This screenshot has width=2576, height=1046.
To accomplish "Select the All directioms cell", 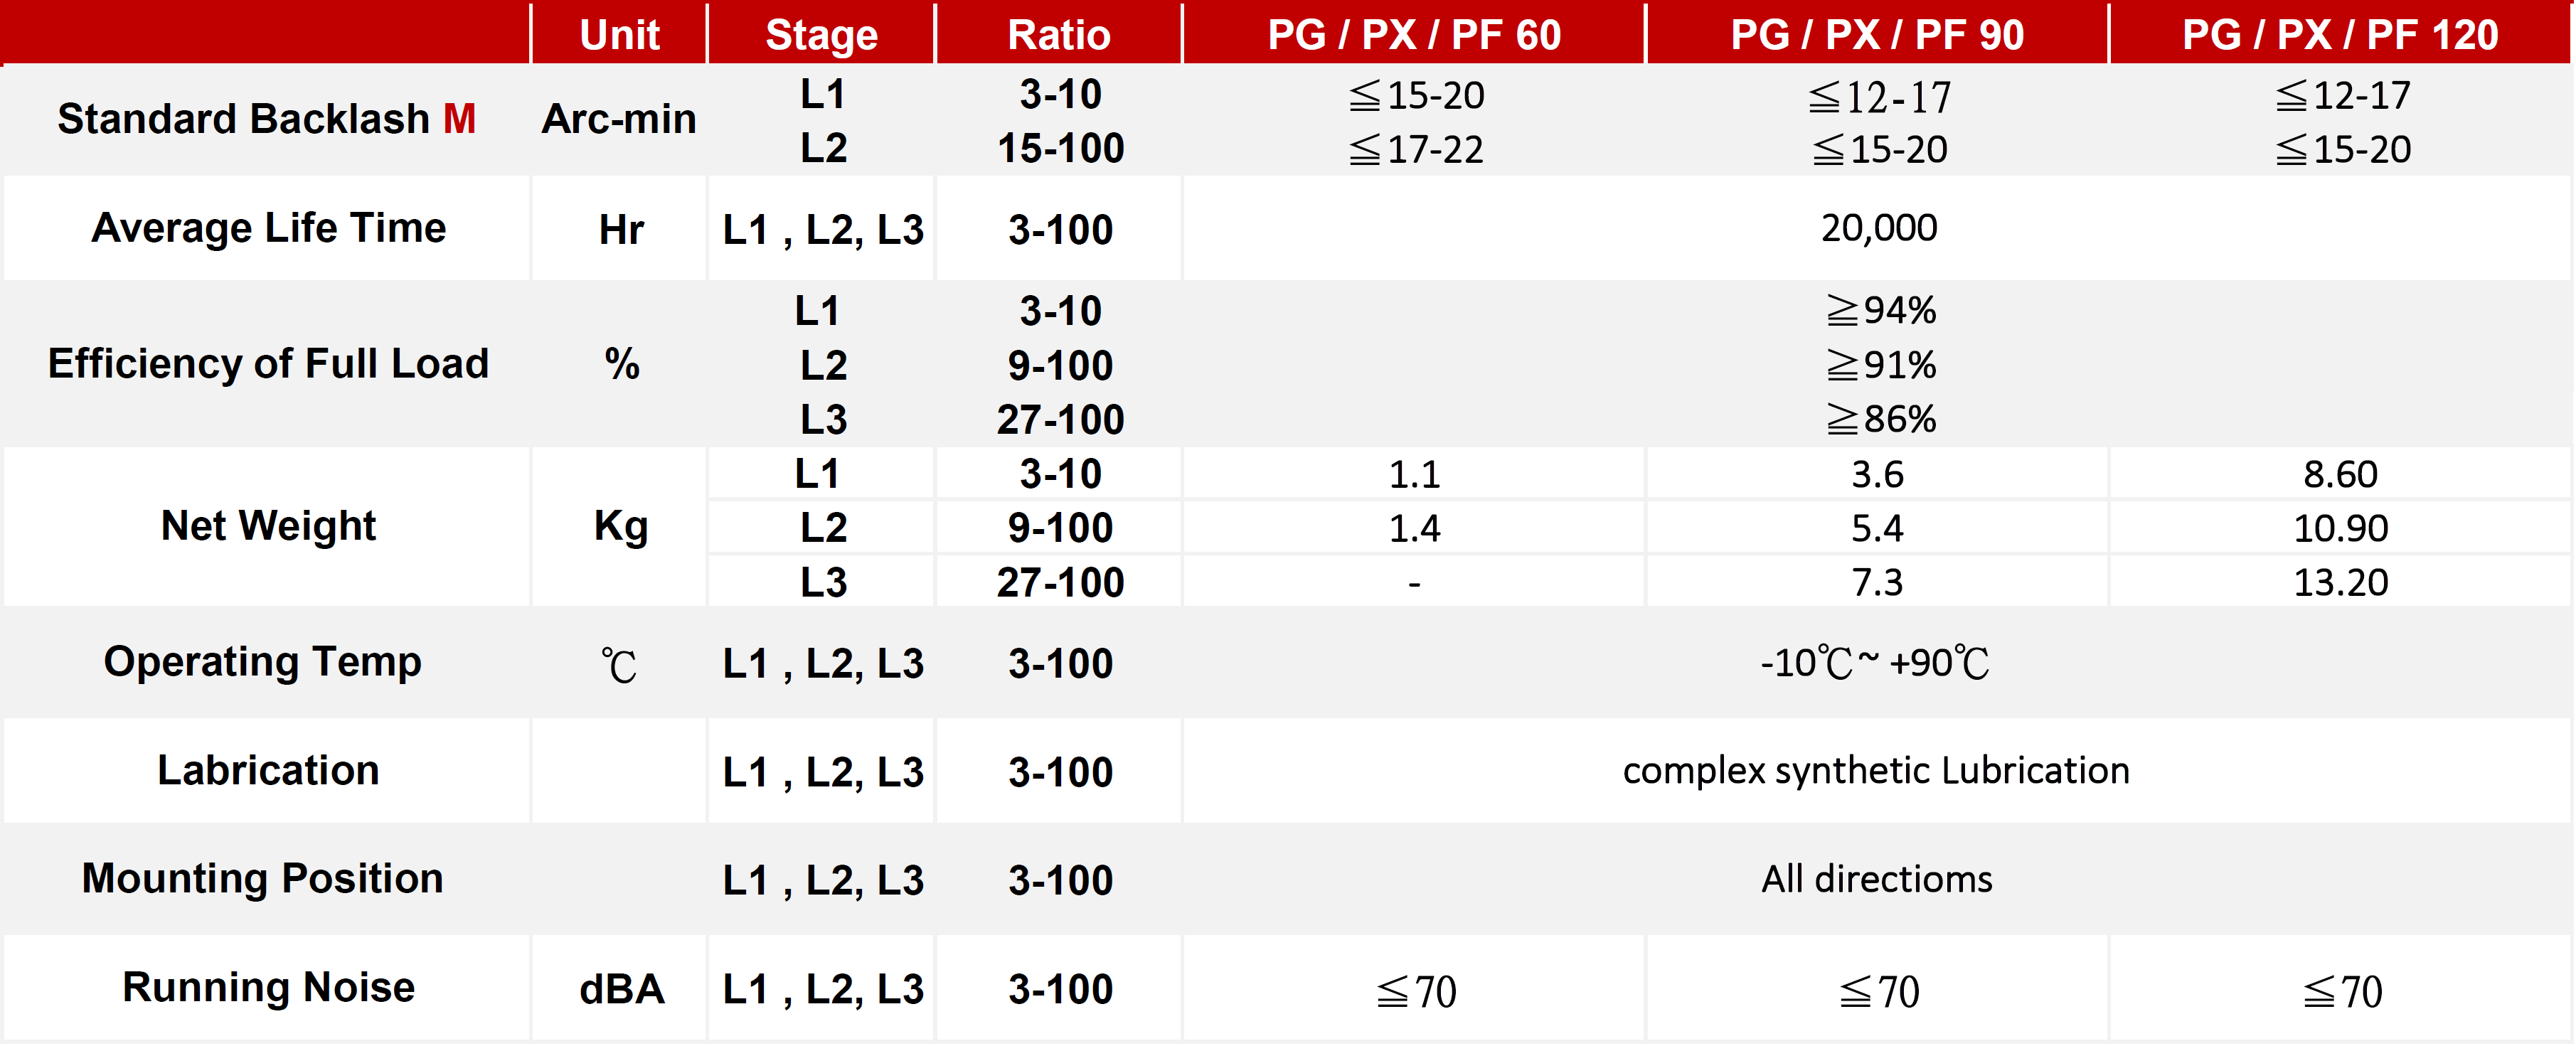I will tap(1877, 879).
